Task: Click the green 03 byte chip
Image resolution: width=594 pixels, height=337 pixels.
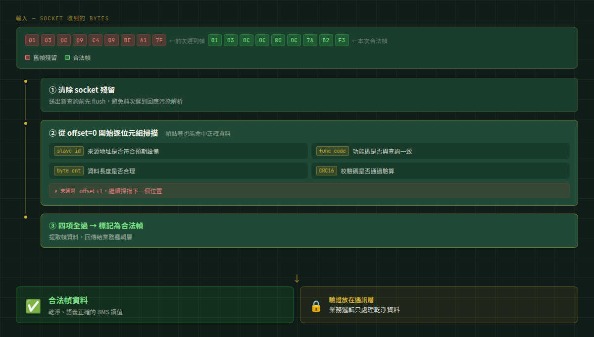Action: point(231,40)
